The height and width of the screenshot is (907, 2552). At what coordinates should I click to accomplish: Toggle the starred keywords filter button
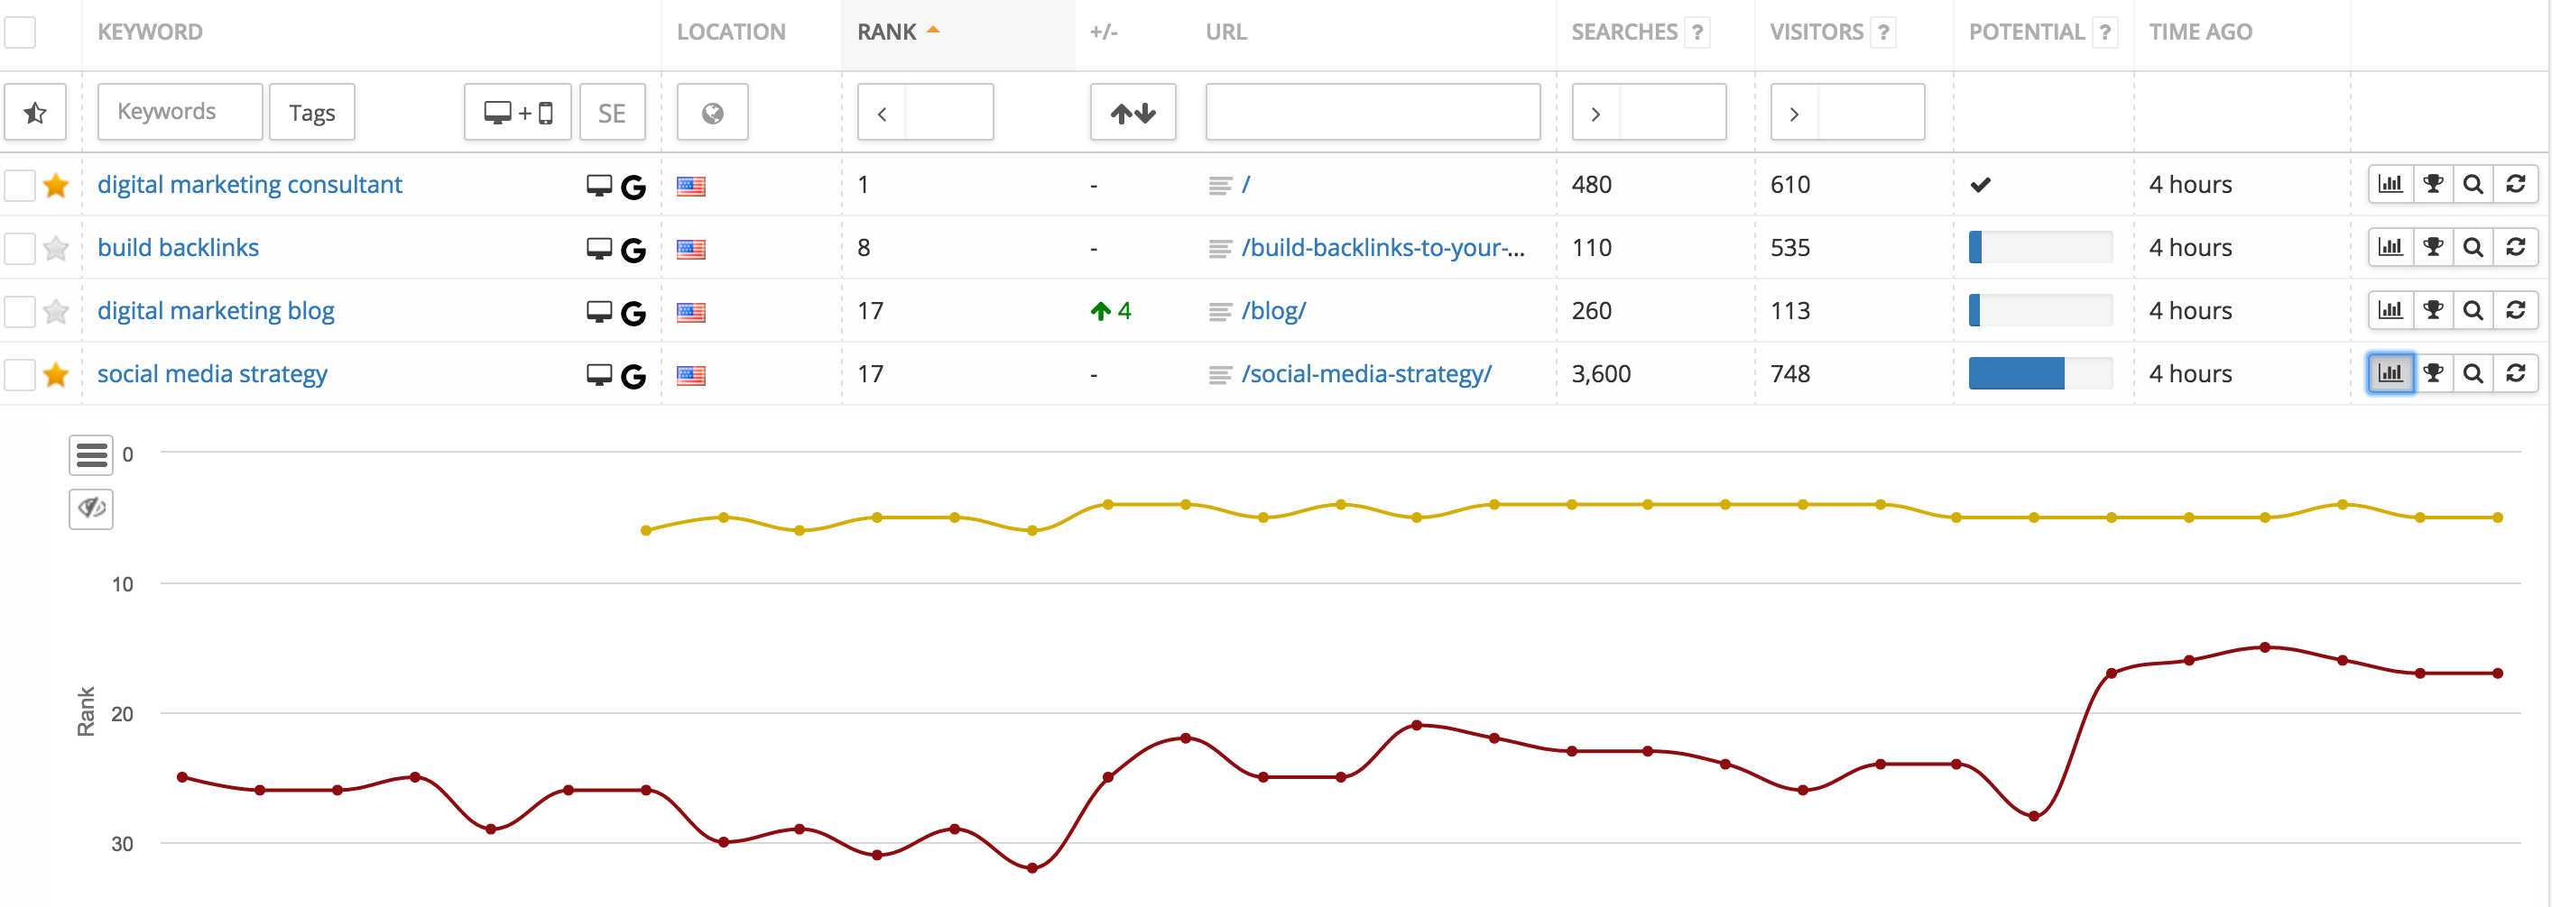pos(36,113)
